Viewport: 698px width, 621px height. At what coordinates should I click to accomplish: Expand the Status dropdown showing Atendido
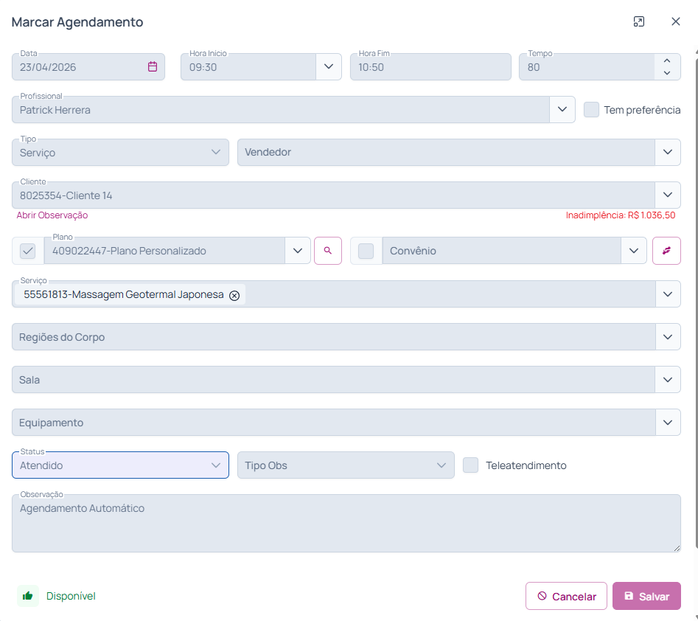tap(215, 465)
